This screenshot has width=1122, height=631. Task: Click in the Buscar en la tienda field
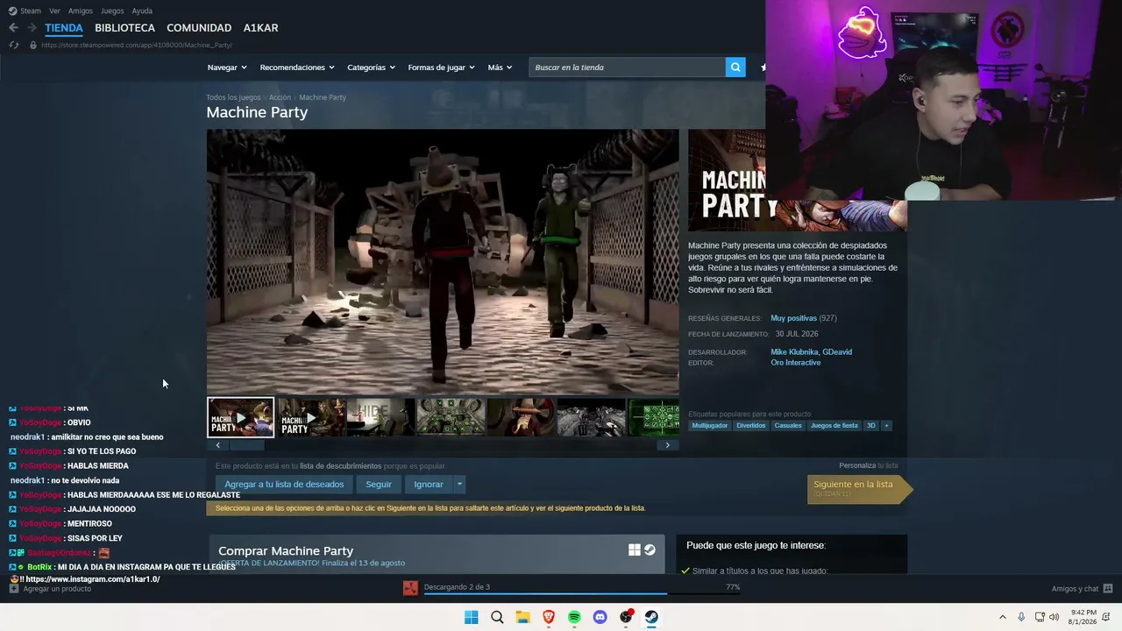[627, 67]
